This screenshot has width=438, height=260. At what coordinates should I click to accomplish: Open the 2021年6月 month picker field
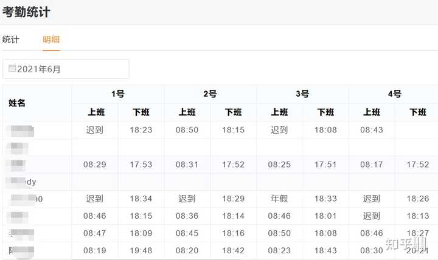pos(66,69)
